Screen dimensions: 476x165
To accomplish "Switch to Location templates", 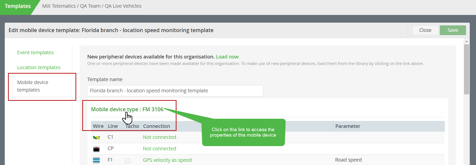I will 39,67.
